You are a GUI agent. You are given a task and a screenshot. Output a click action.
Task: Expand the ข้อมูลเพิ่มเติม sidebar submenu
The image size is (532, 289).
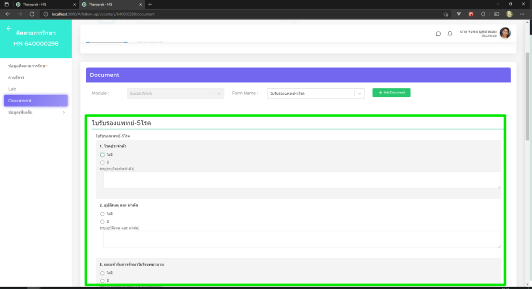[x=36, y=112]
